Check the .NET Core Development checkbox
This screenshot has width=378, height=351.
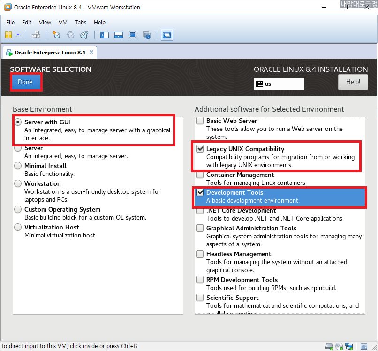[200, 211]
